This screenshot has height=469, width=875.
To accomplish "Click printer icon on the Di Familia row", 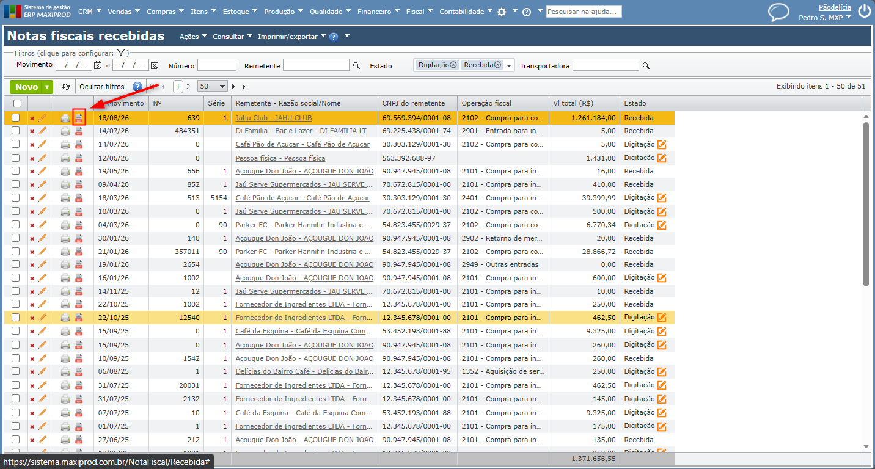I will [65, 131].
